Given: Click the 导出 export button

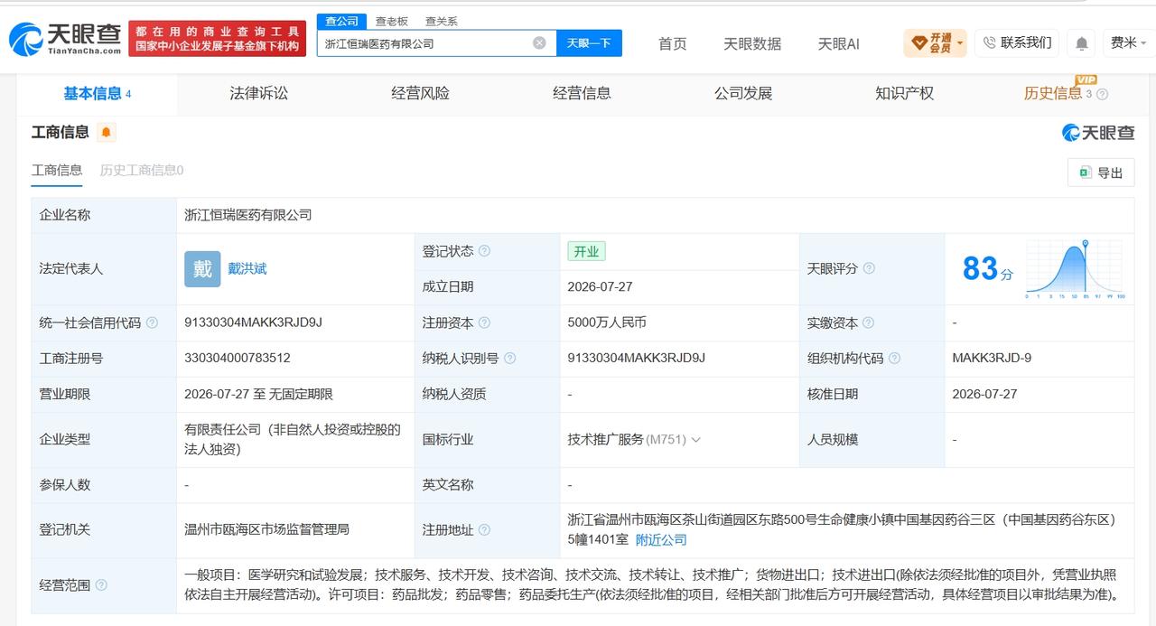Looking at the screenshot, I should 1101,173.
